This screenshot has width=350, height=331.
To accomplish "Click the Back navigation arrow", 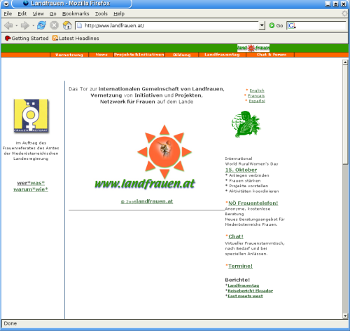I will coord(8,25).
